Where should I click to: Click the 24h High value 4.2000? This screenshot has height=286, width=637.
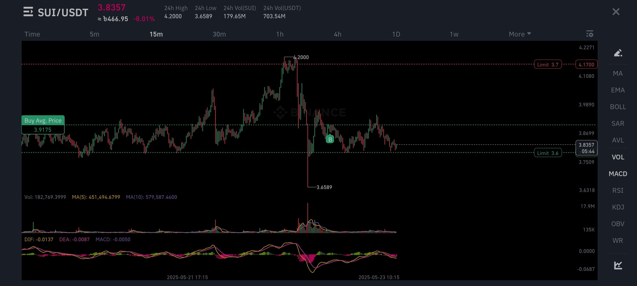173,16
